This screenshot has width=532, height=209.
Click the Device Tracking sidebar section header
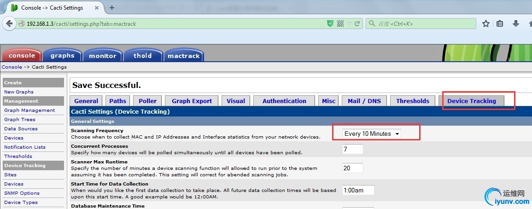click(x=33, y=166)
